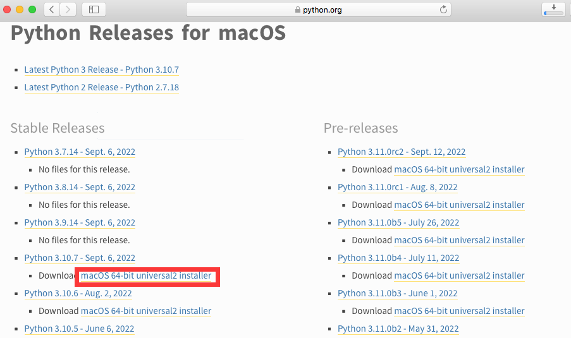
Task: Open the Python 3.11.0b5 pre-release link
Action: pyautogui.click(x=398, y=222)
